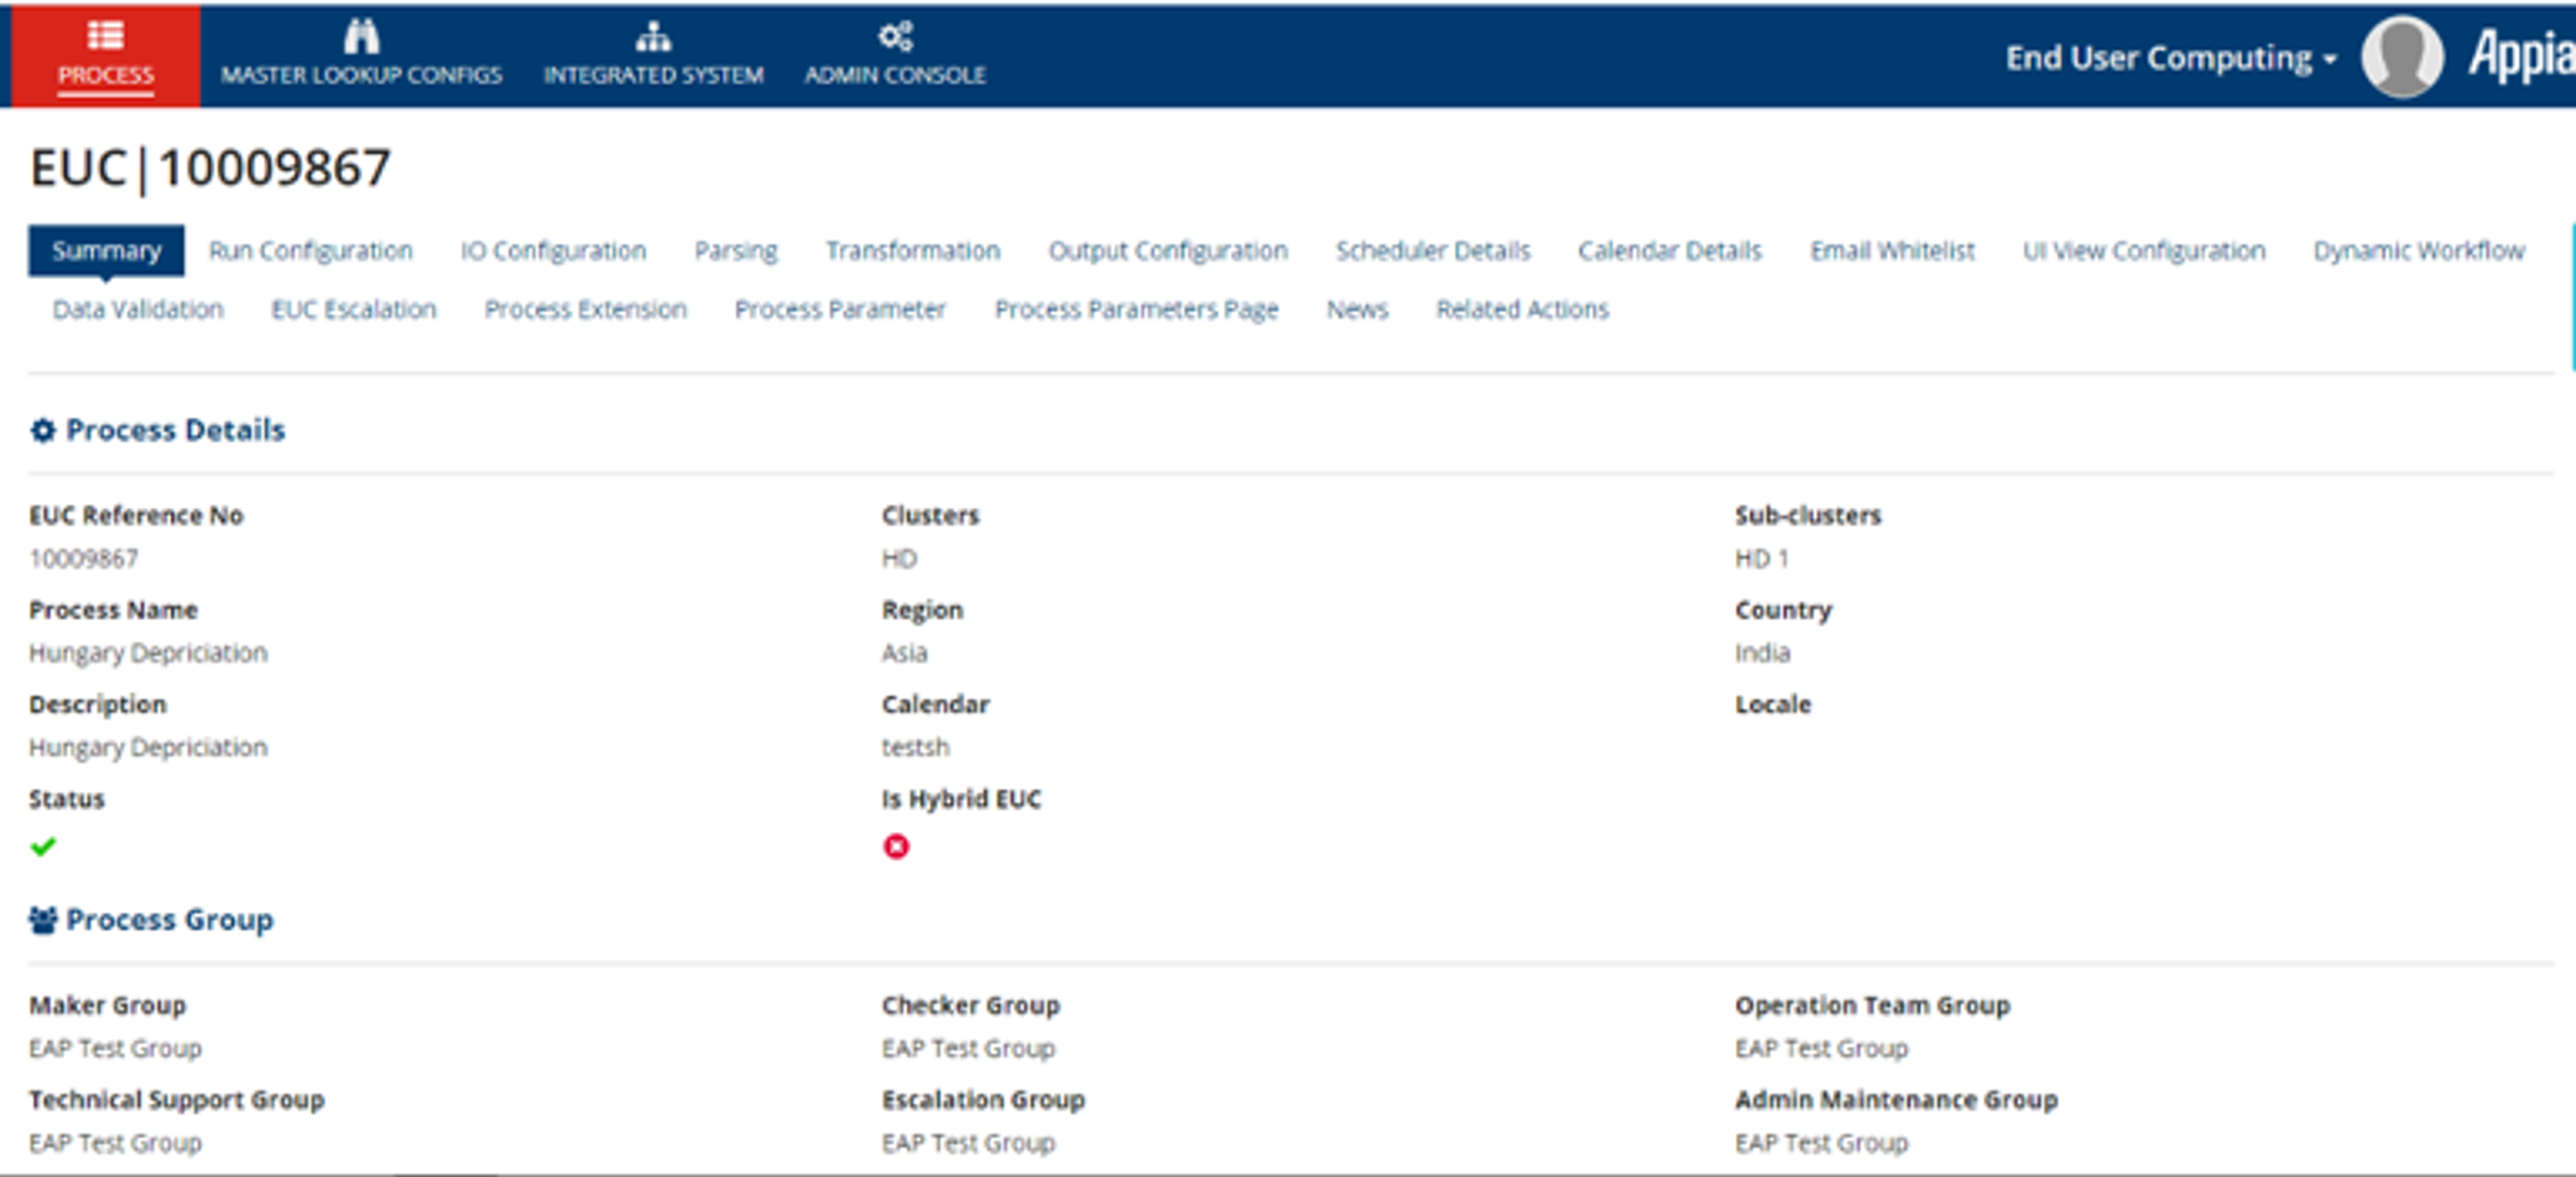This screenshot has width=2576, height=1177.
Task: Click the Master Lookup Configs binoculars icon
Action: pos(361,36)
